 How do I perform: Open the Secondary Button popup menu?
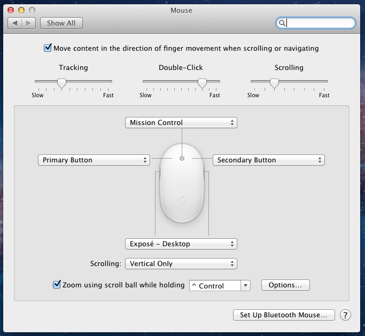pos(269,160)
